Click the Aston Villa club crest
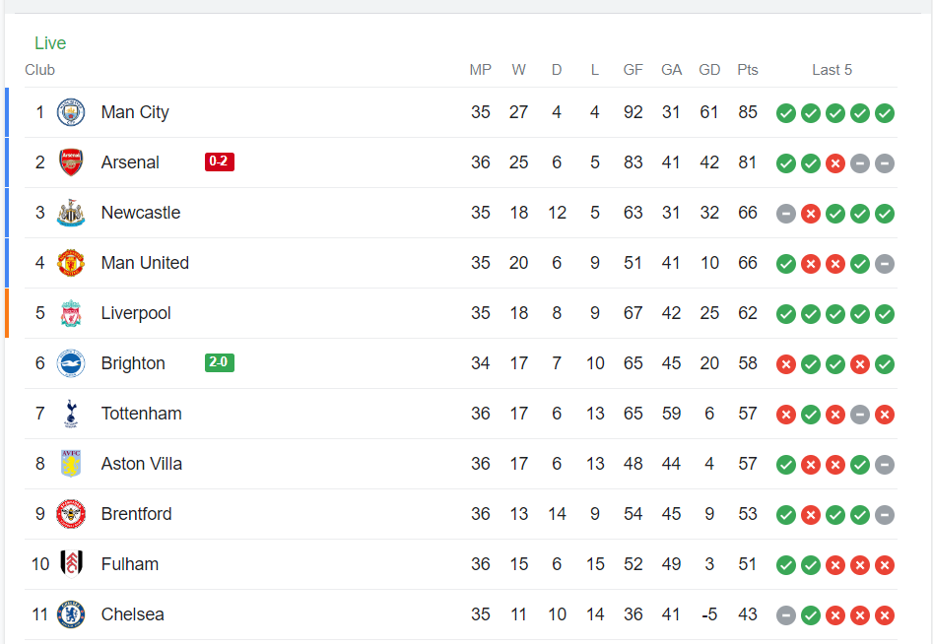 71,464
